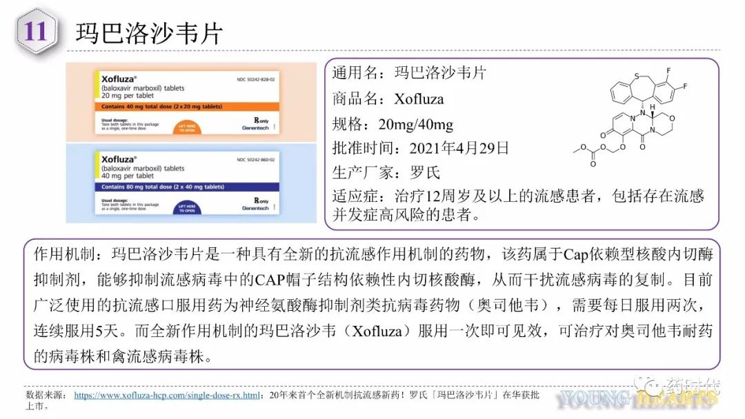Click the last line 的病毒株和禽流感病毒株
Screen dimensions: 745x419
click(123, 356)
